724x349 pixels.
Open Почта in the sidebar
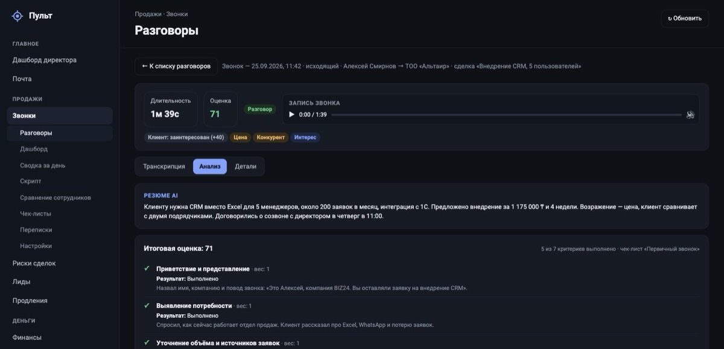point(59,79)
